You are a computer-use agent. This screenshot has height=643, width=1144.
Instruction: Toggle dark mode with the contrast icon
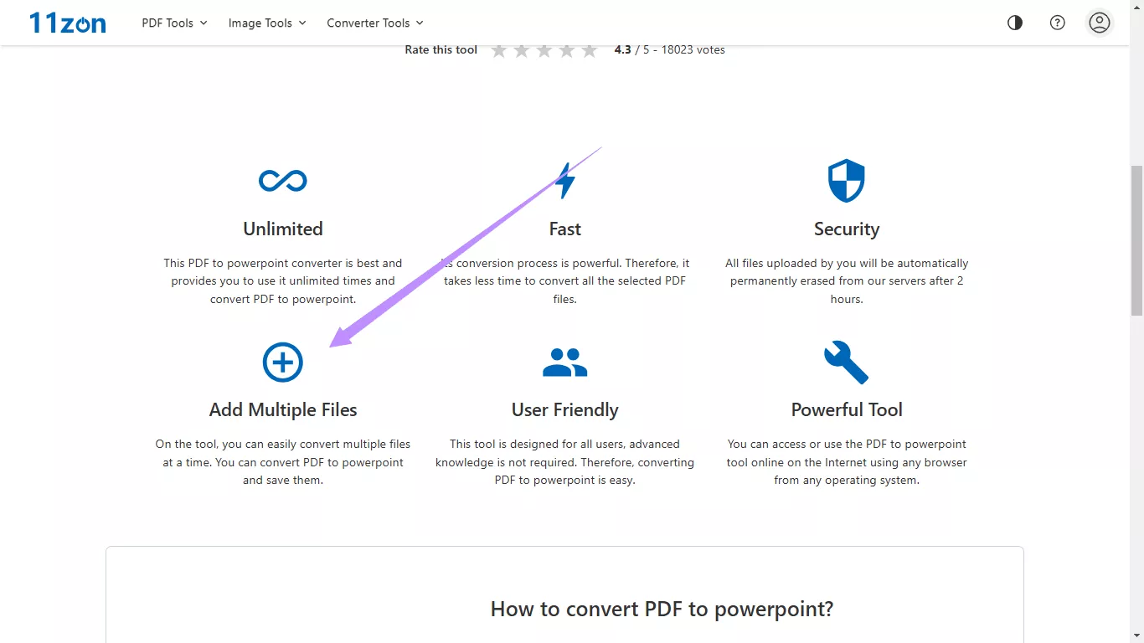[x=1014, y=23]
